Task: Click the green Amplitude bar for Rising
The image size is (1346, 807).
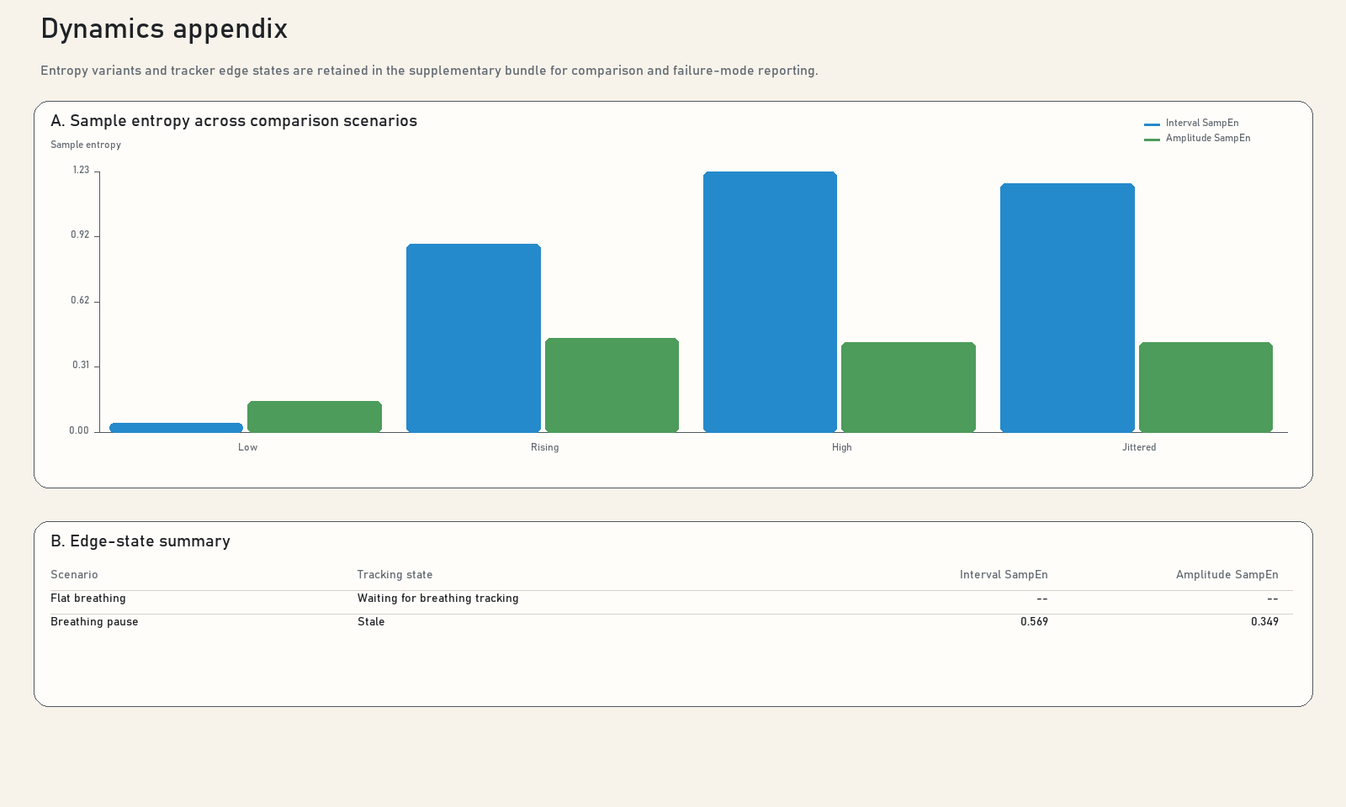Action: 612,385
